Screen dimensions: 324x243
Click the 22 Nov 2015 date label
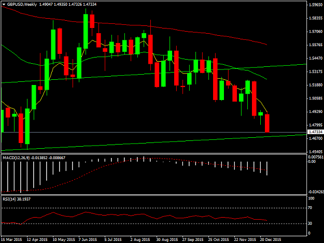(x=245, y=239)
